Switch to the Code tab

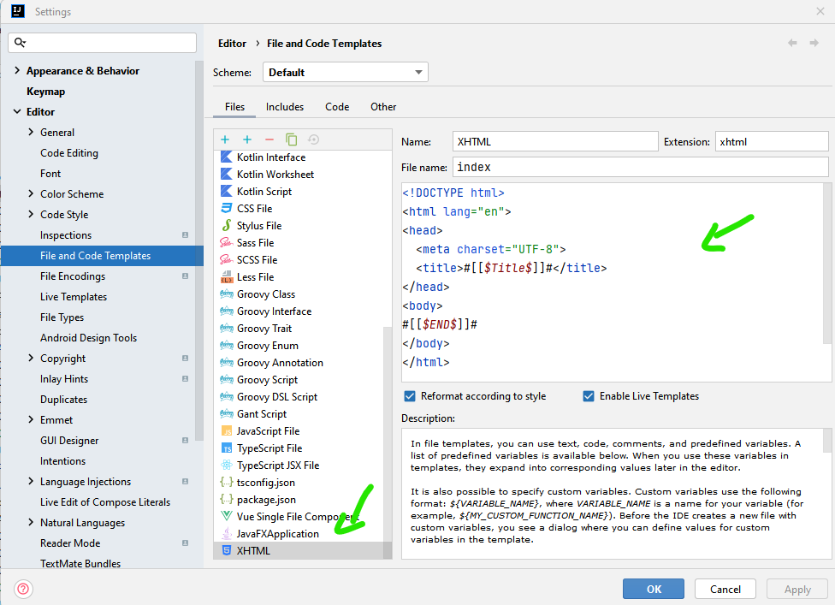337,107
